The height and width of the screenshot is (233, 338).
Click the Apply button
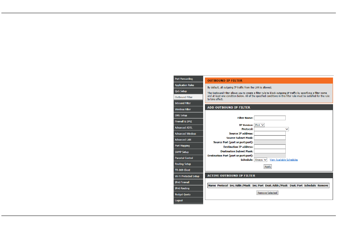click(268, 166)
